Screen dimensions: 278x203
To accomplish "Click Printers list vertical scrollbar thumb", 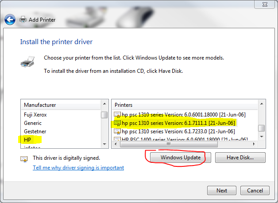I will 262,128.
